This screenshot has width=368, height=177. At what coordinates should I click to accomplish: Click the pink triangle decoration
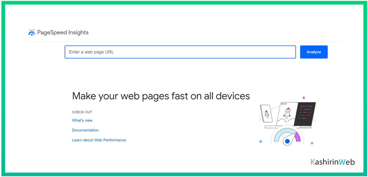tap(312, 143)
